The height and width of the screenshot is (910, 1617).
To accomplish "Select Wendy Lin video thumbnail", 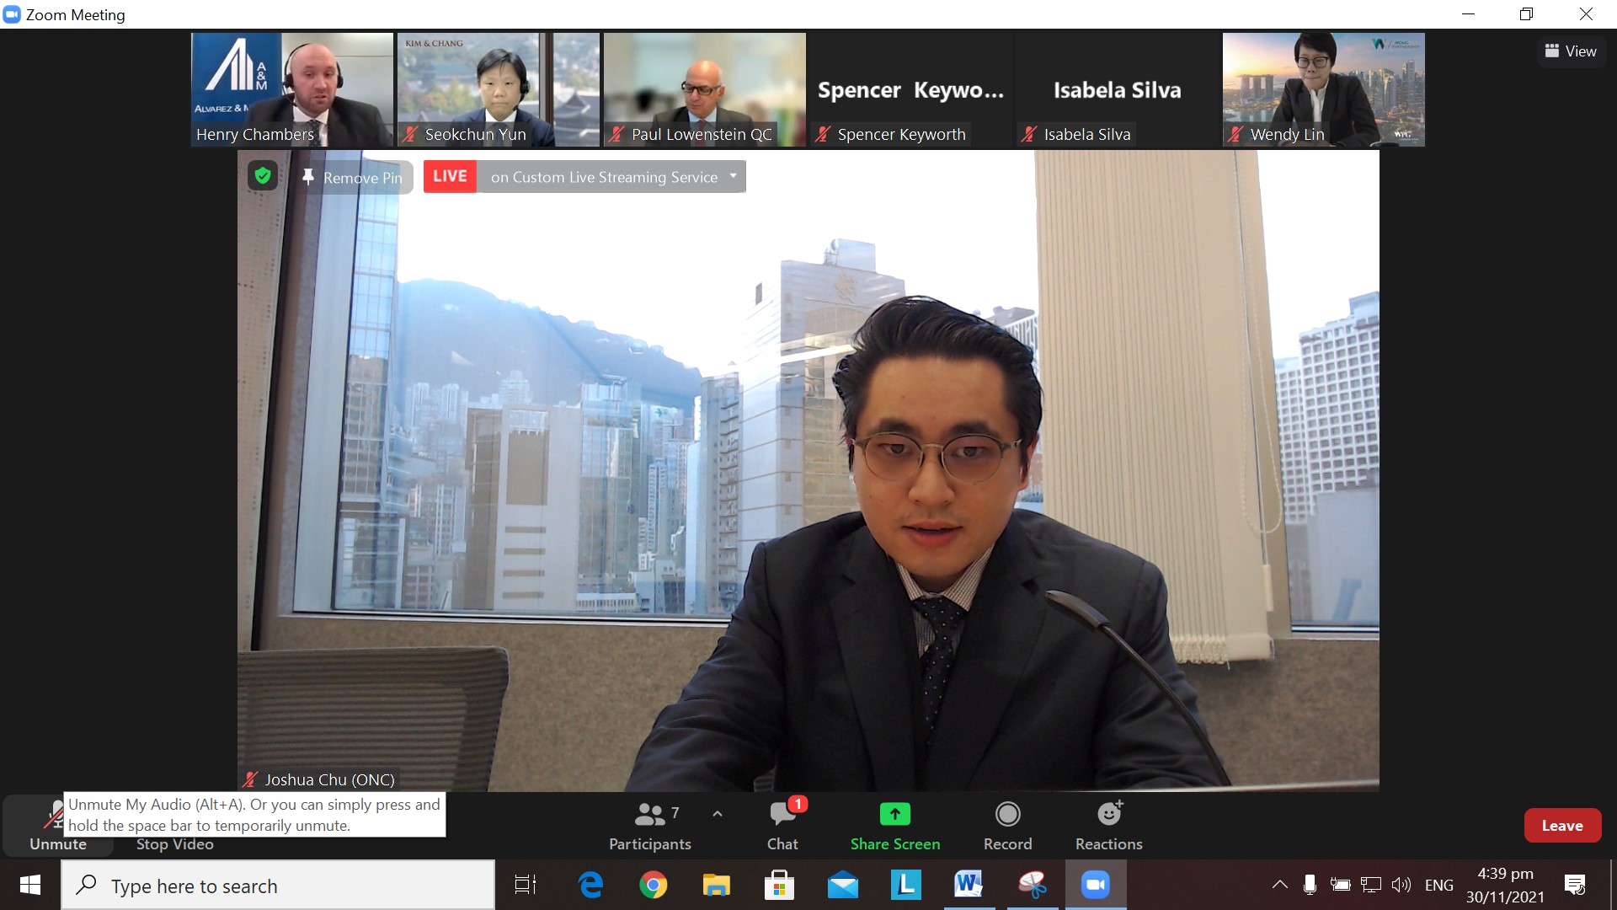I will click(1324, 89).
